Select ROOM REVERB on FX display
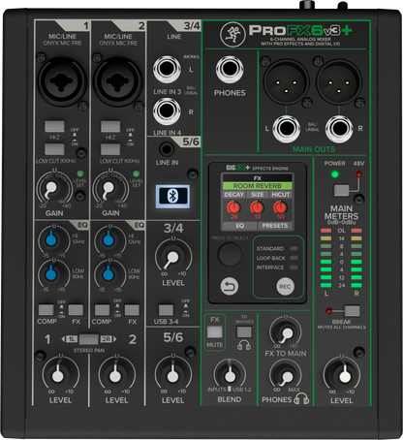 [x=258, y=186]
